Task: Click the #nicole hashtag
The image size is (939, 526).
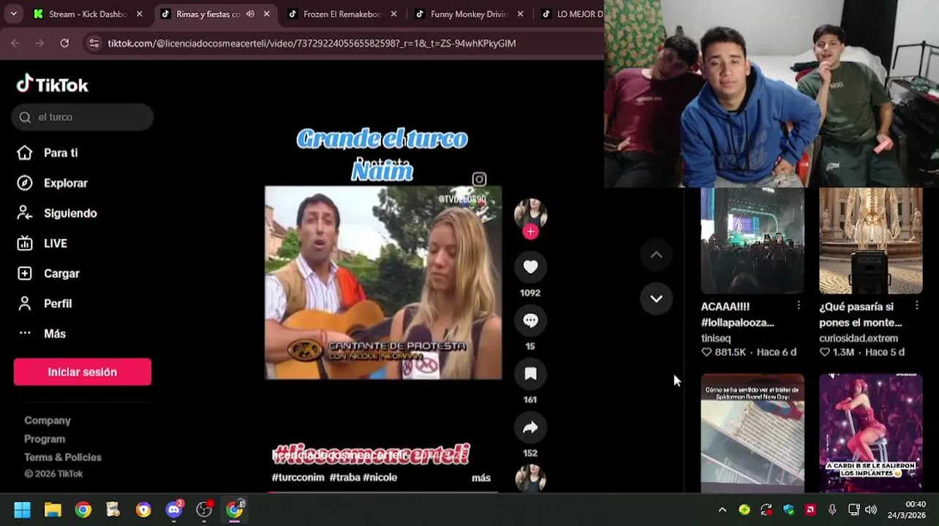Action: [x=380, y=477]
